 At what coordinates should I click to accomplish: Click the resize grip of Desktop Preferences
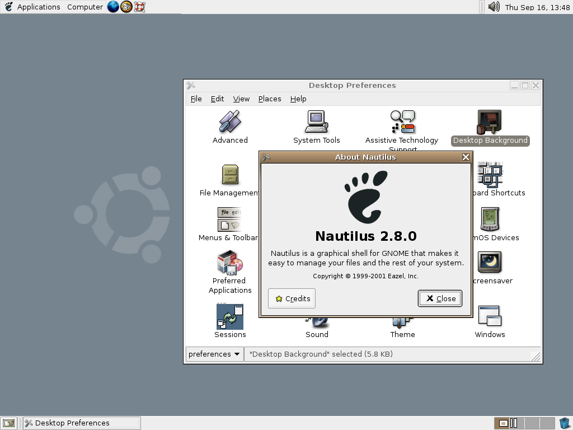click(536, 357)
